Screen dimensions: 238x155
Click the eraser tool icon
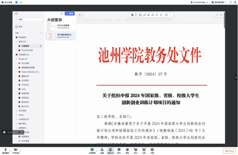click(x=157, y=15)
